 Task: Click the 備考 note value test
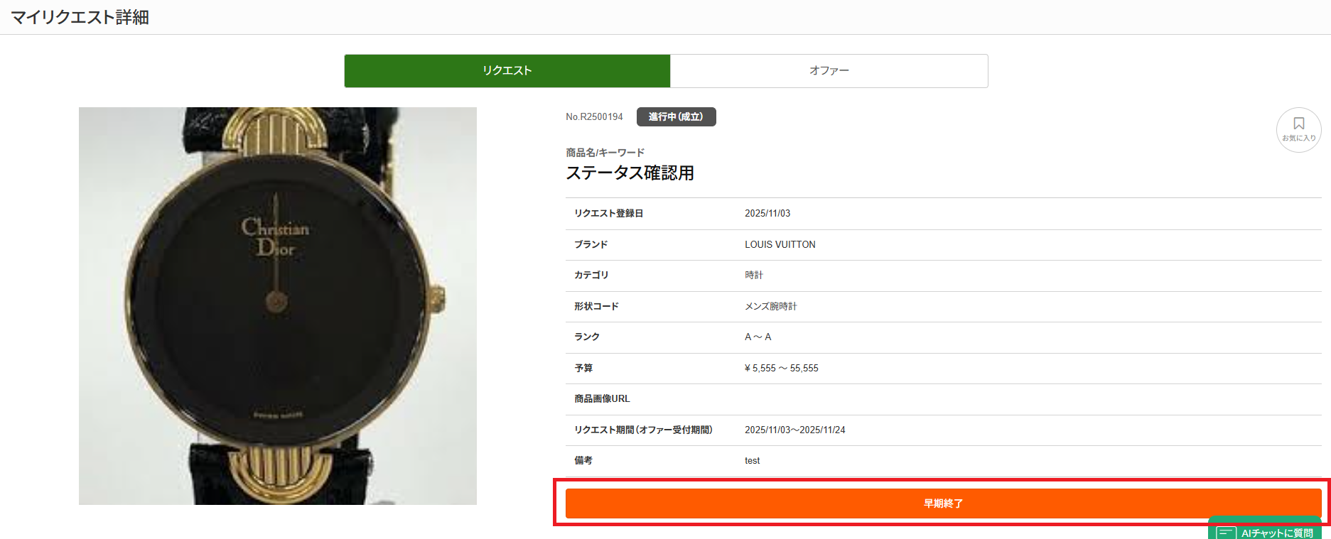tap(752, 461)
